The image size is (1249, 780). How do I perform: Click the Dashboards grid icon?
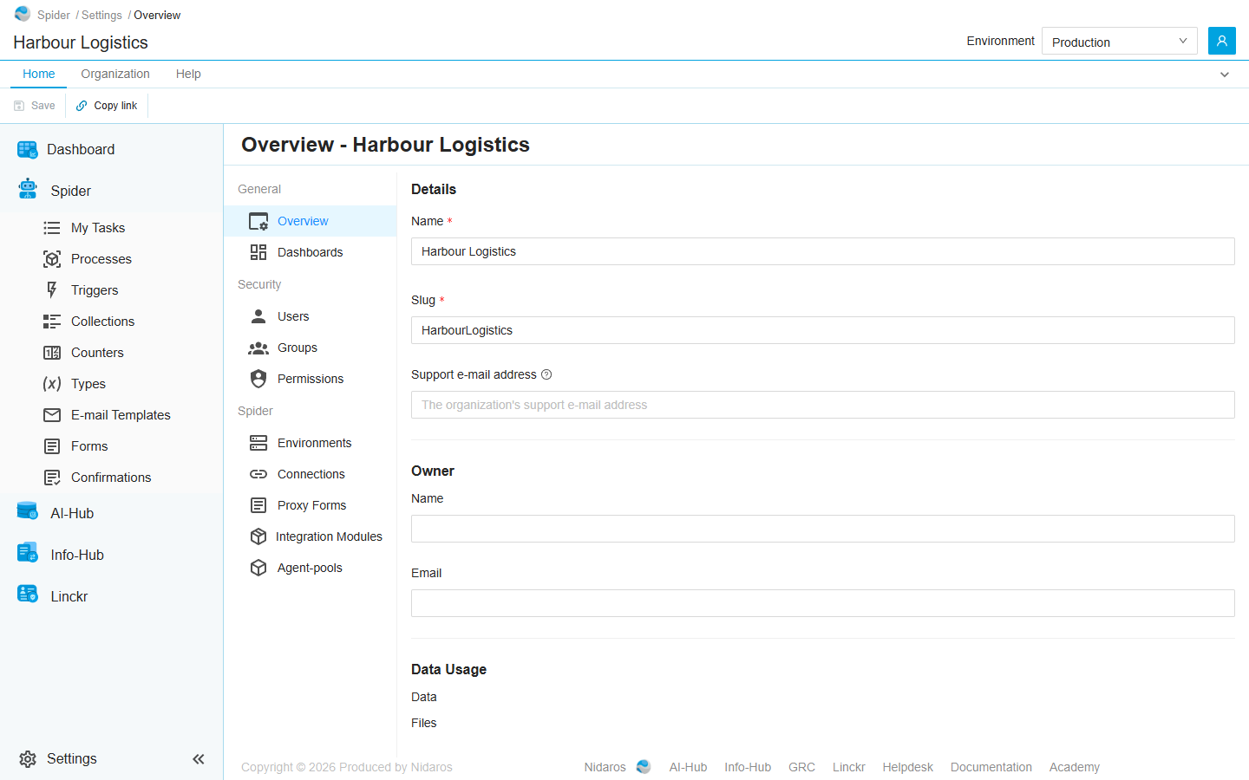coord(258,252)
